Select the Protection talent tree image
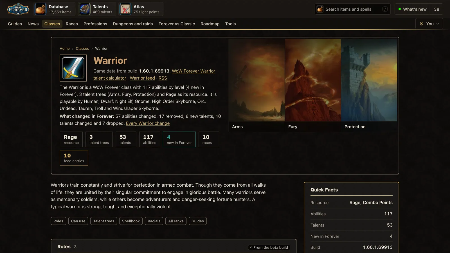The height and width of the screenshot is (253, 450). click(369, 85)
